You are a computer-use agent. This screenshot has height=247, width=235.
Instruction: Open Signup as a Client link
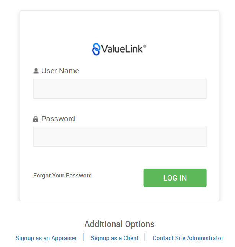pos(115,238)
